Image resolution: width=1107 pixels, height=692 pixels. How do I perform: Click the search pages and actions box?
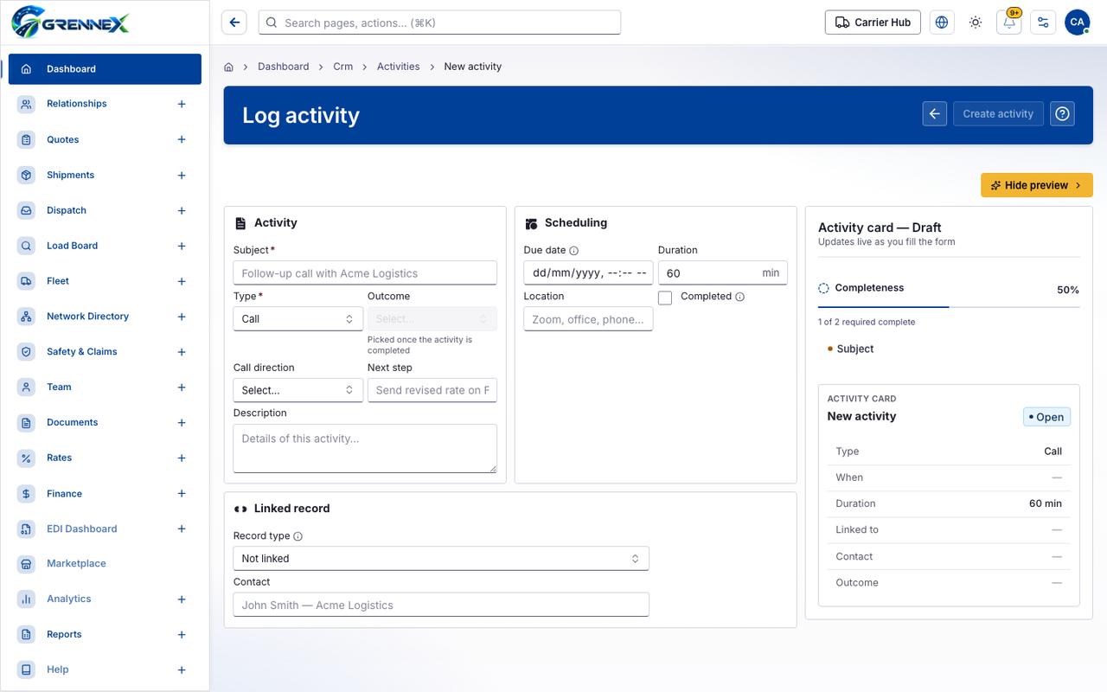(439, 22)
